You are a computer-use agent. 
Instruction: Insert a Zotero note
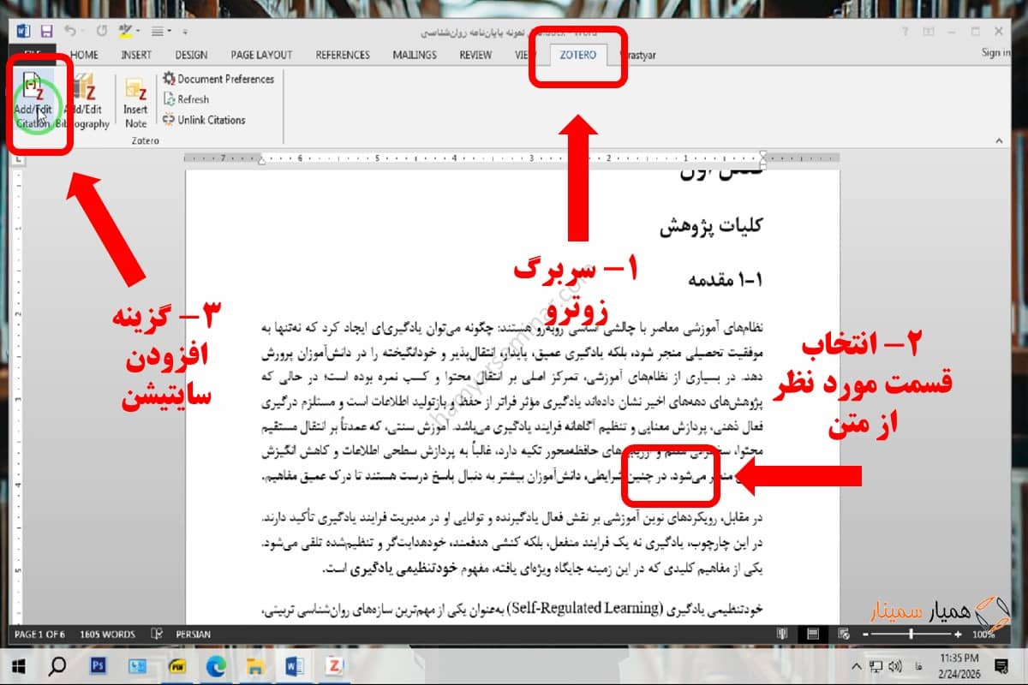tap(135, 102)
